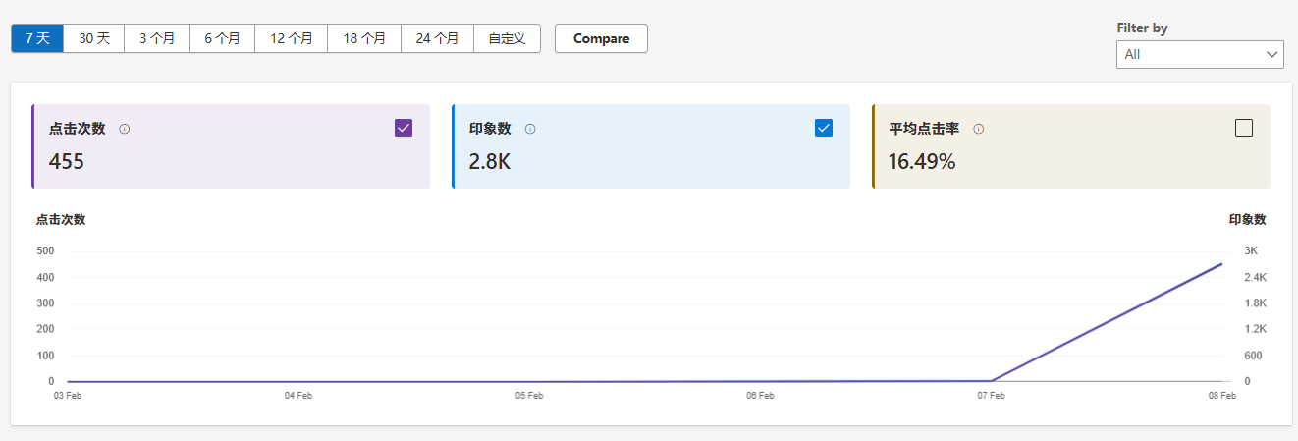Show the 24 个月 range

[437, 38]
